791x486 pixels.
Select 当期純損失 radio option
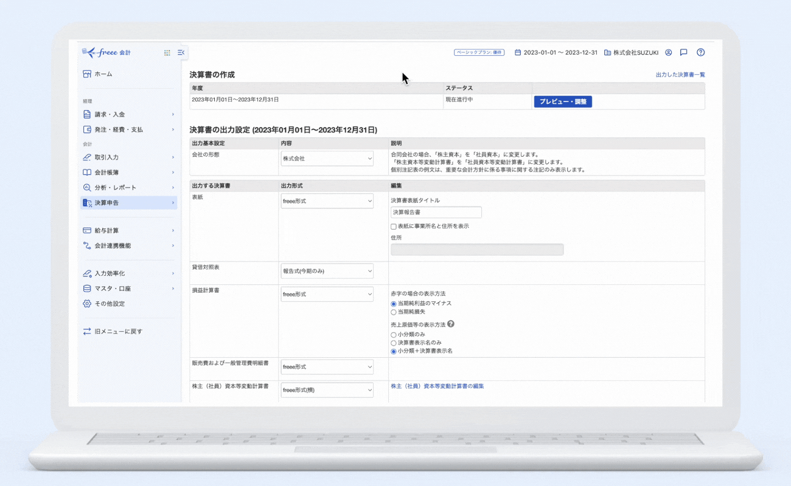click(x=394, y=312)
